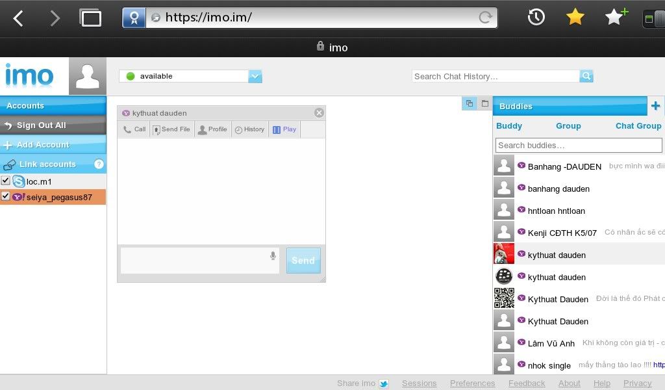Click the single window layout icon
Image resolution: width=665 pixels, height=390 pixels.
click(x=484, y=103)
